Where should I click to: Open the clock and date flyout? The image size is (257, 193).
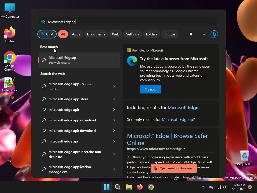pyautogui.click(x=238, y=187)
